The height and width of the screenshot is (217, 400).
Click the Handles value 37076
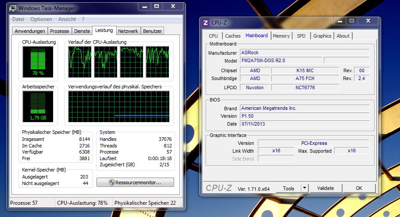point(165,139)
